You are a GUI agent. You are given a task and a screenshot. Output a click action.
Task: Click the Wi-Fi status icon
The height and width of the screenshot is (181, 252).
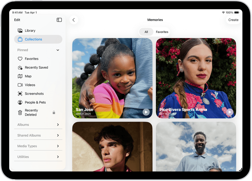click(223, 13)
